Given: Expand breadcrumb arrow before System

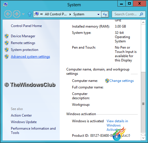Looking at the screenshot, I should pos(70,14).
